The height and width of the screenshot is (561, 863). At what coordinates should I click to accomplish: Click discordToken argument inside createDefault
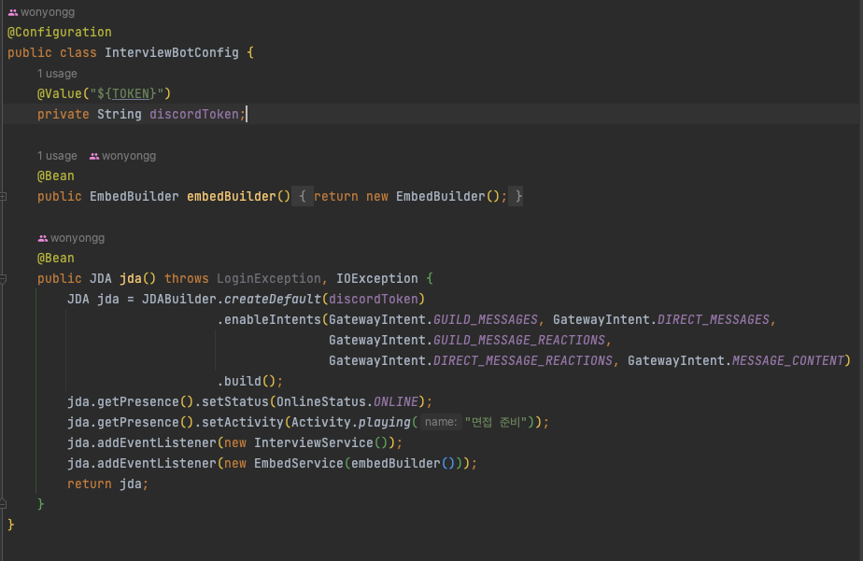tap(374, 300)
